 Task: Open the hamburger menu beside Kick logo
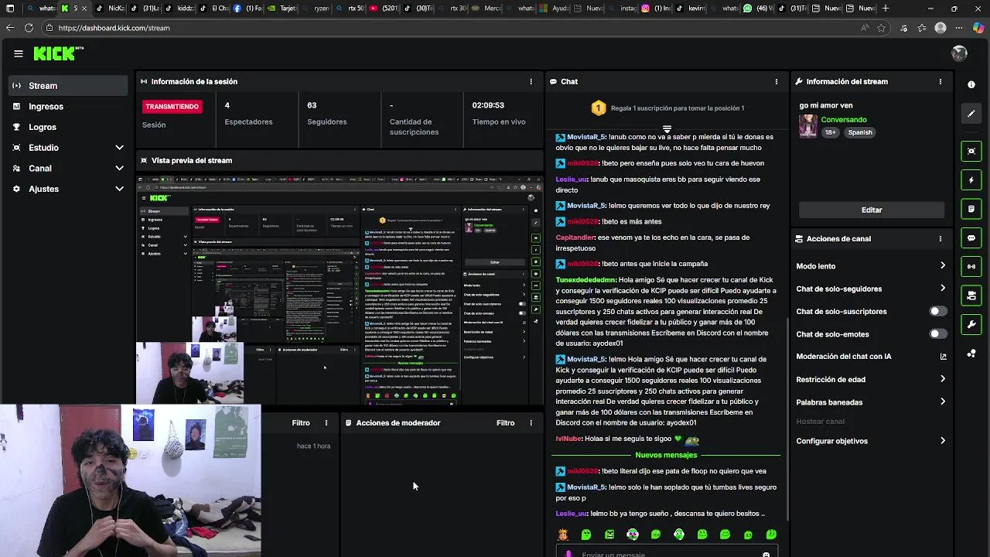point(19,53)
